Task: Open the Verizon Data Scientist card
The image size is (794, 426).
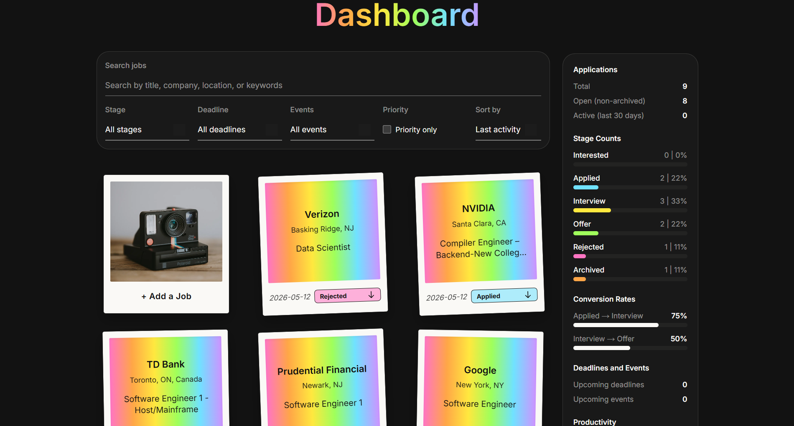Action: [323, 231]
